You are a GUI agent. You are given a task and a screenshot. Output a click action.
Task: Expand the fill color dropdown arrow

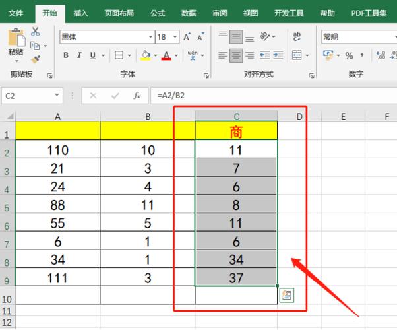point(156,55)
